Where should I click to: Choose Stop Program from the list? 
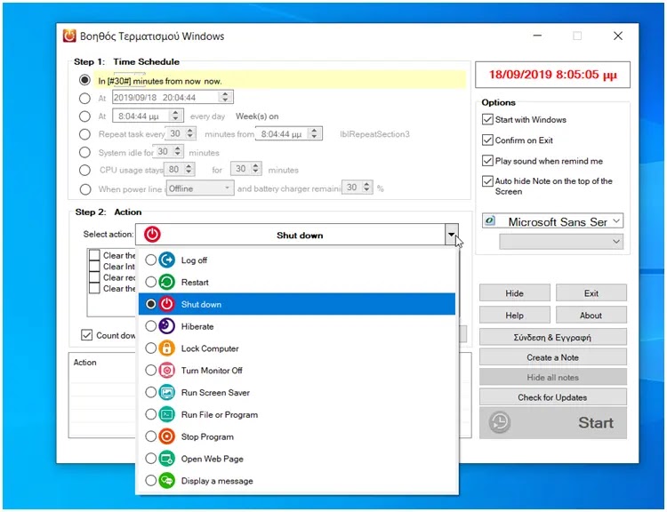pos(297,436)
